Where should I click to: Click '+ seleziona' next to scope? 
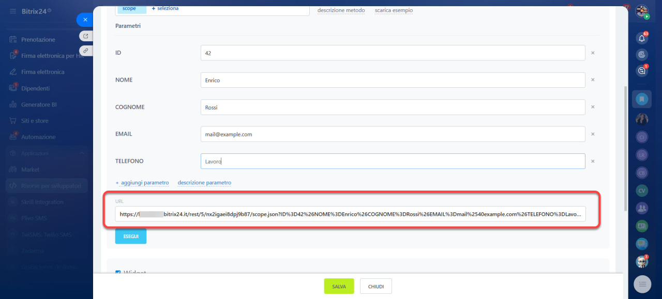click(165, 9)
